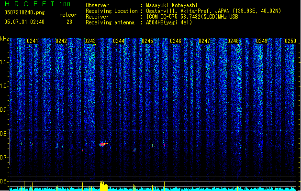
Task: Click the 0.6 kHz axis label
Action: click(x=4, y=181)
